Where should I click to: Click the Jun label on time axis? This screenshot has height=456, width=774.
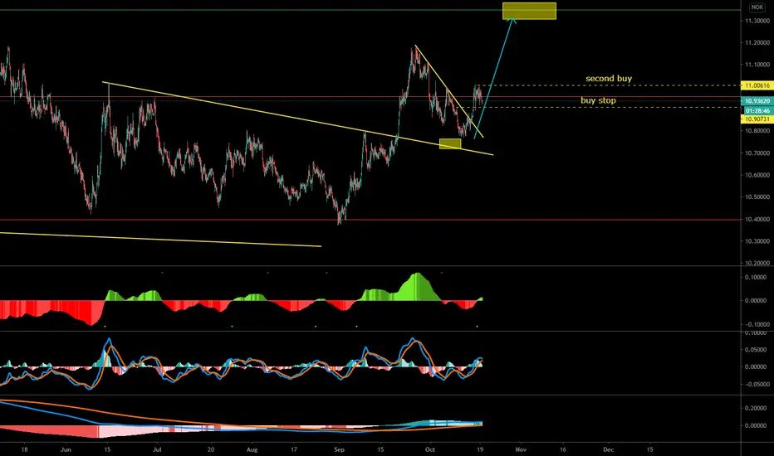pos(66,449)
